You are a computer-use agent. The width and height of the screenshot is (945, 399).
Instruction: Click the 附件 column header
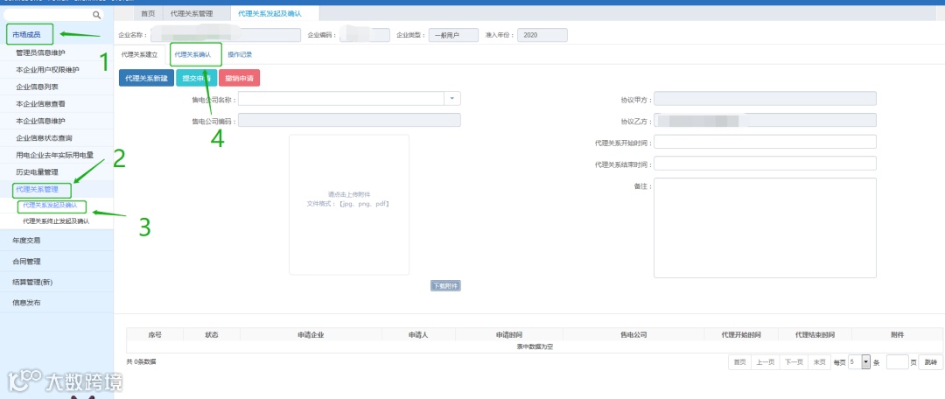898,334
